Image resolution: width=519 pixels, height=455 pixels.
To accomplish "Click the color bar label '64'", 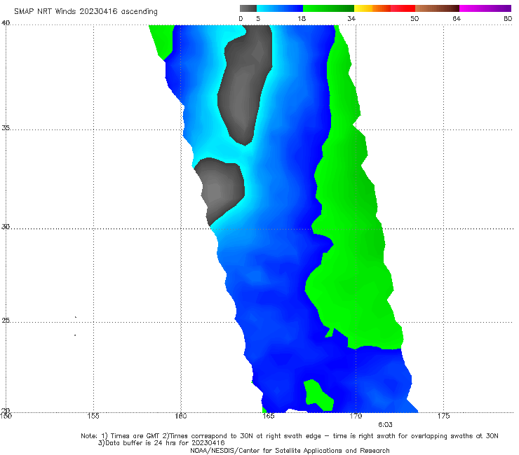I will click(457, 19).
